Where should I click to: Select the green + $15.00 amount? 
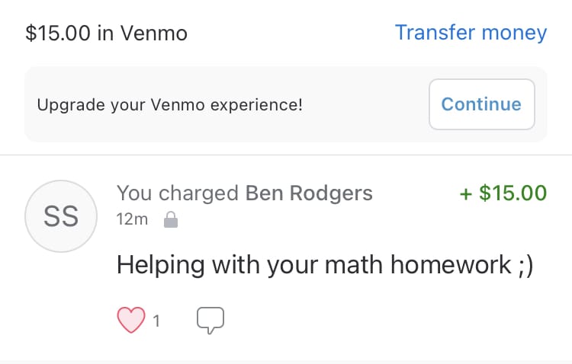click(x=503, y=193)
